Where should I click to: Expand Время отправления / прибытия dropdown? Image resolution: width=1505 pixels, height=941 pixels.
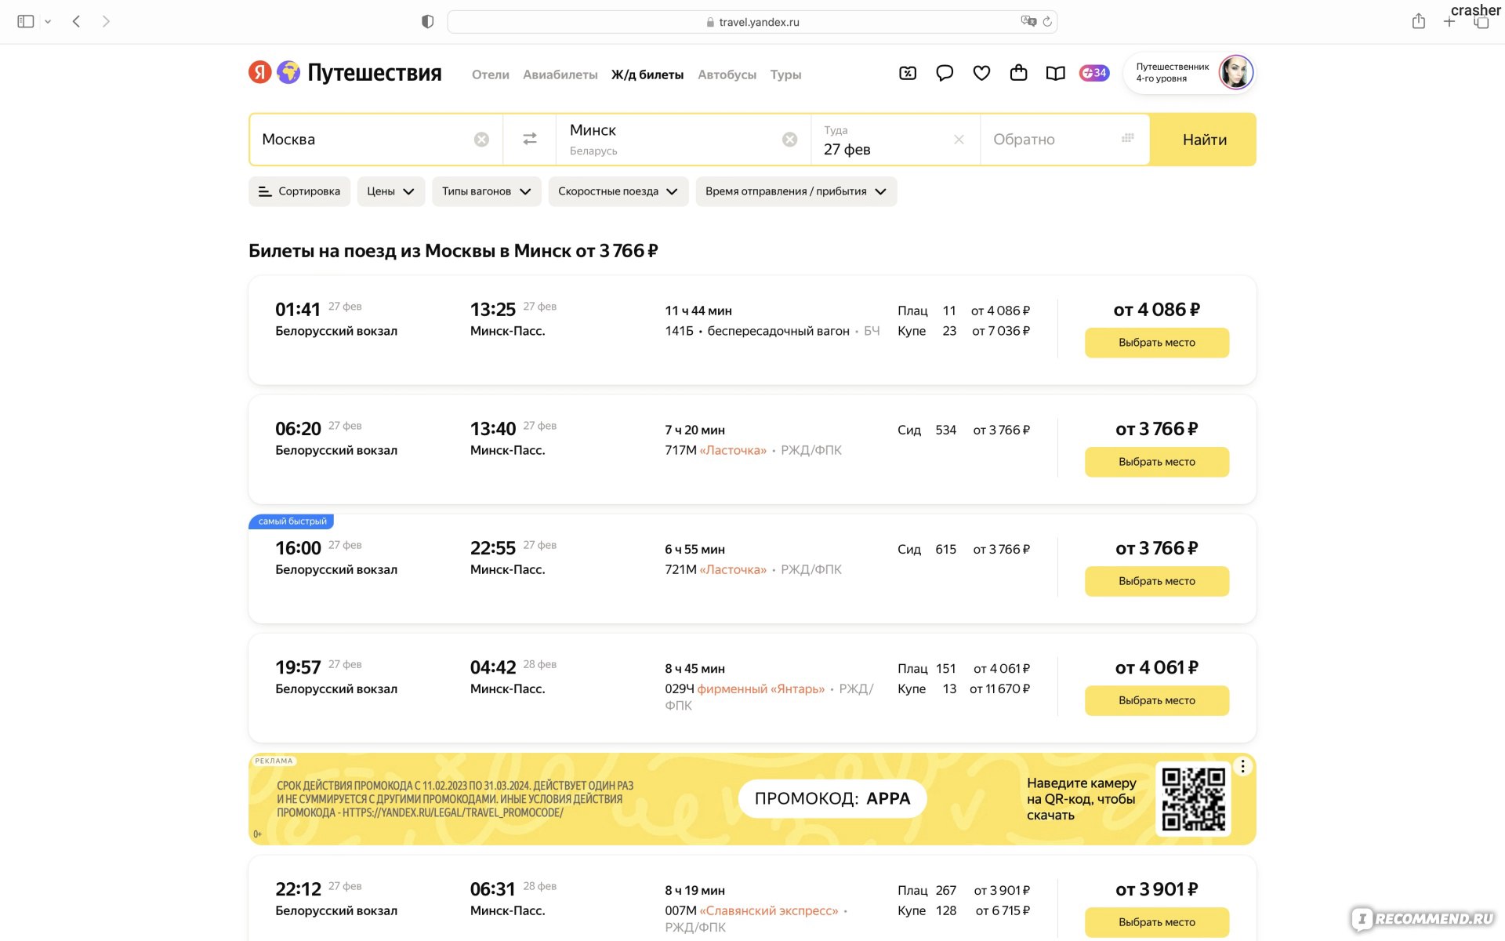(x=796, y=191)
